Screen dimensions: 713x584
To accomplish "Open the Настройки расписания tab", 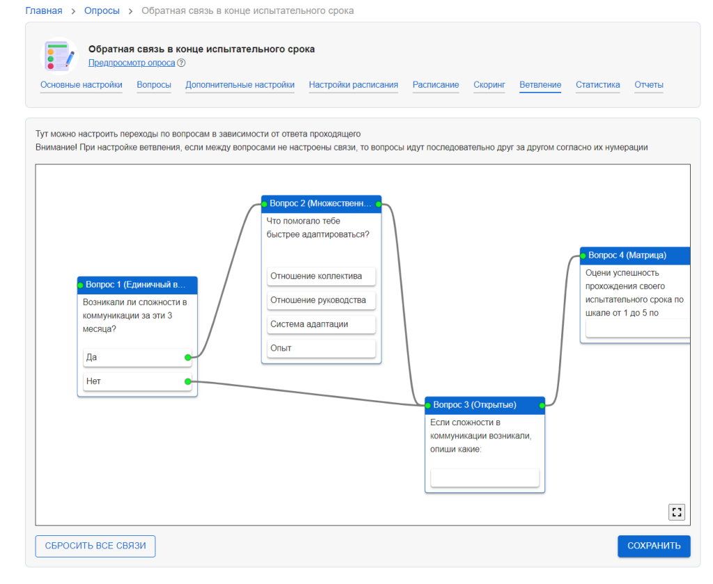I will [353, 85].
